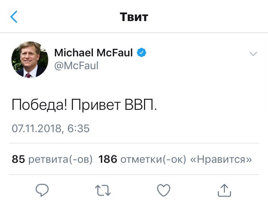Open the share tweet icon

click(224, 190)
